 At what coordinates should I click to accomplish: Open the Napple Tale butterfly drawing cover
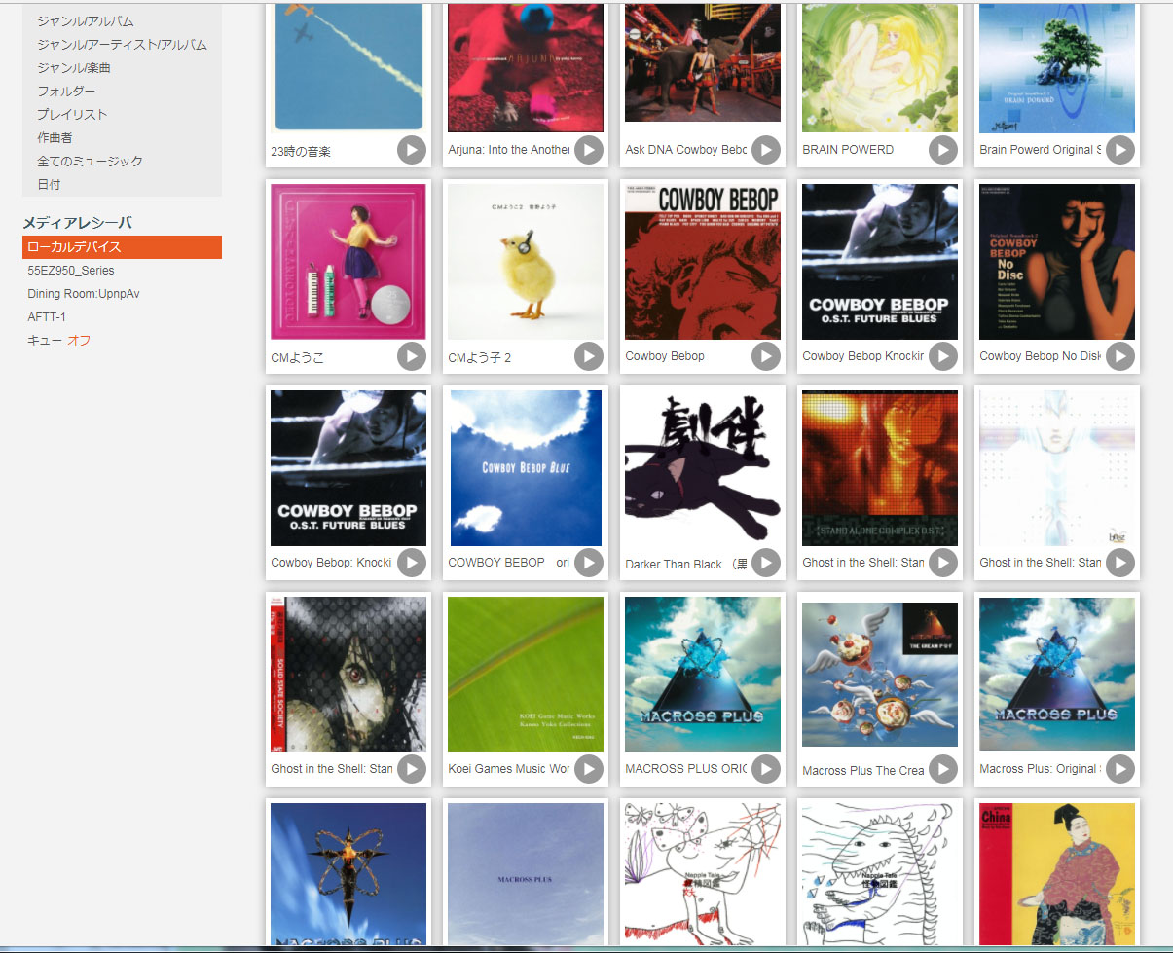point(703,873)
